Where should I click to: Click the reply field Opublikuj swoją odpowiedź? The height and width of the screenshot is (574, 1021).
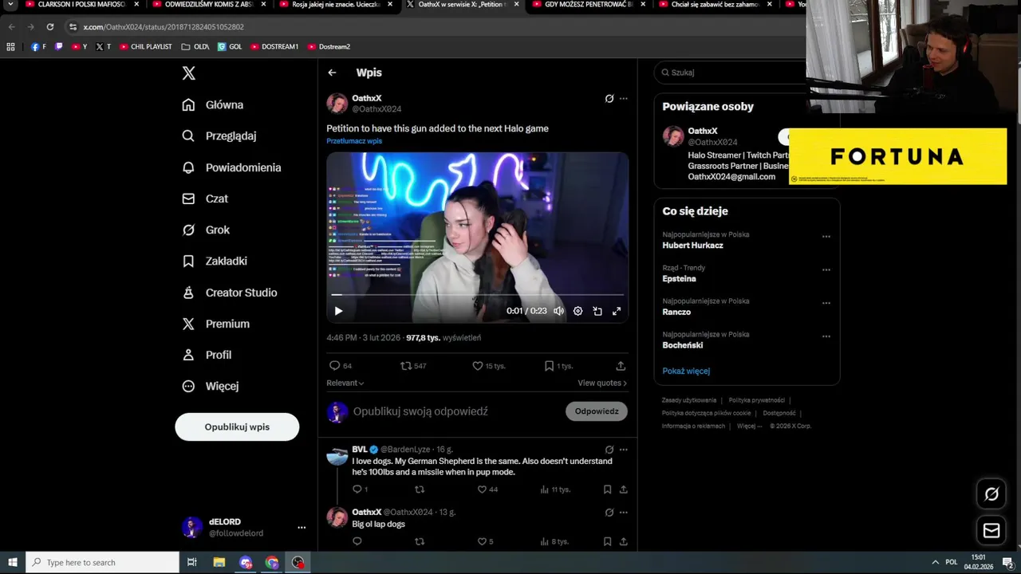(x=420, y=411)
